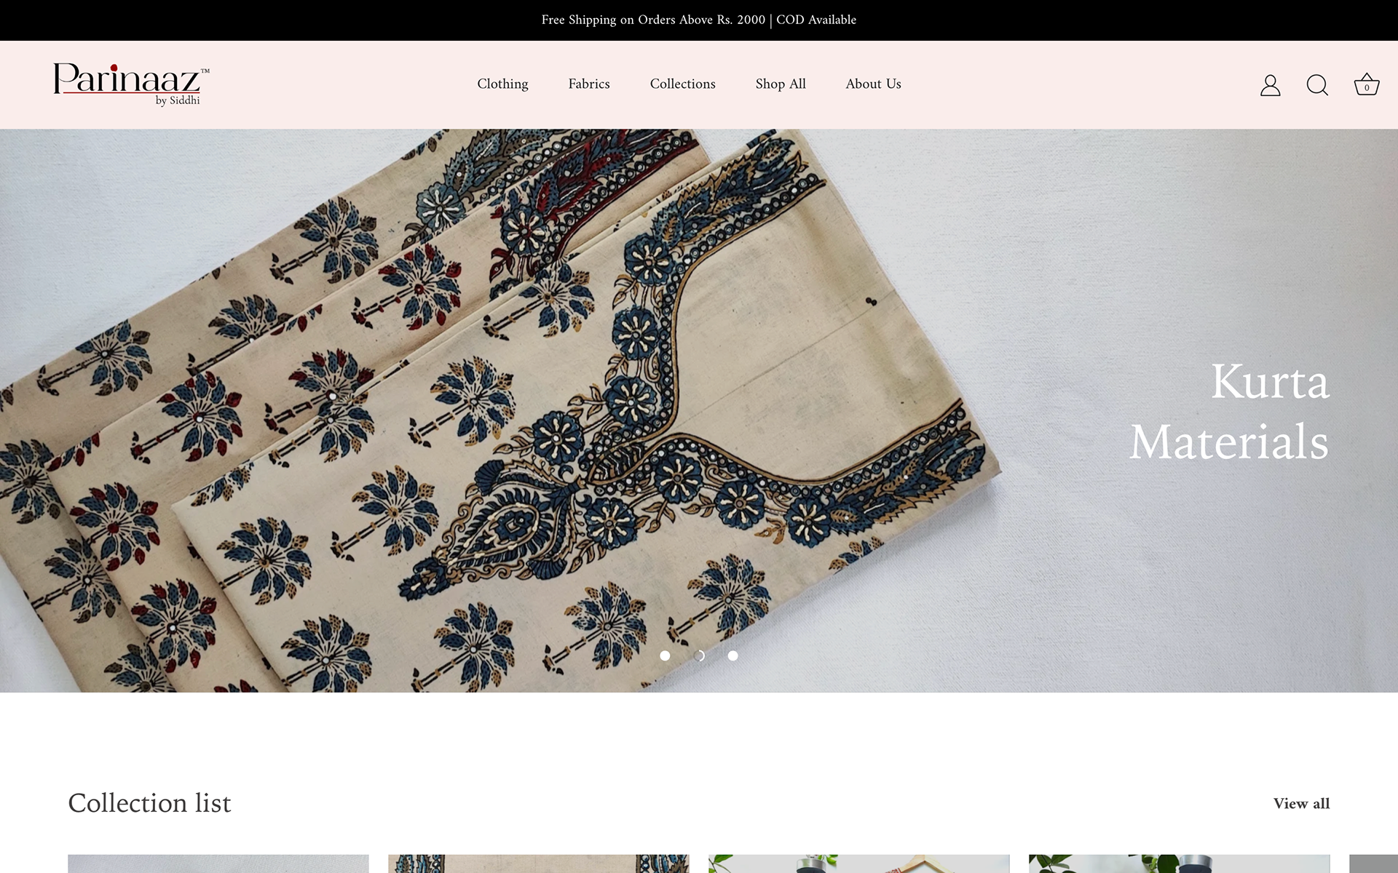Open the partially visible fifth collection thumbnail

tap(1375, 864)
